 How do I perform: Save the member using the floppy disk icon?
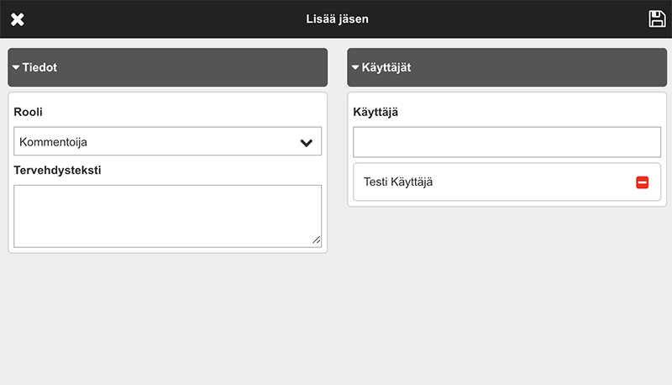click(657, 19)
